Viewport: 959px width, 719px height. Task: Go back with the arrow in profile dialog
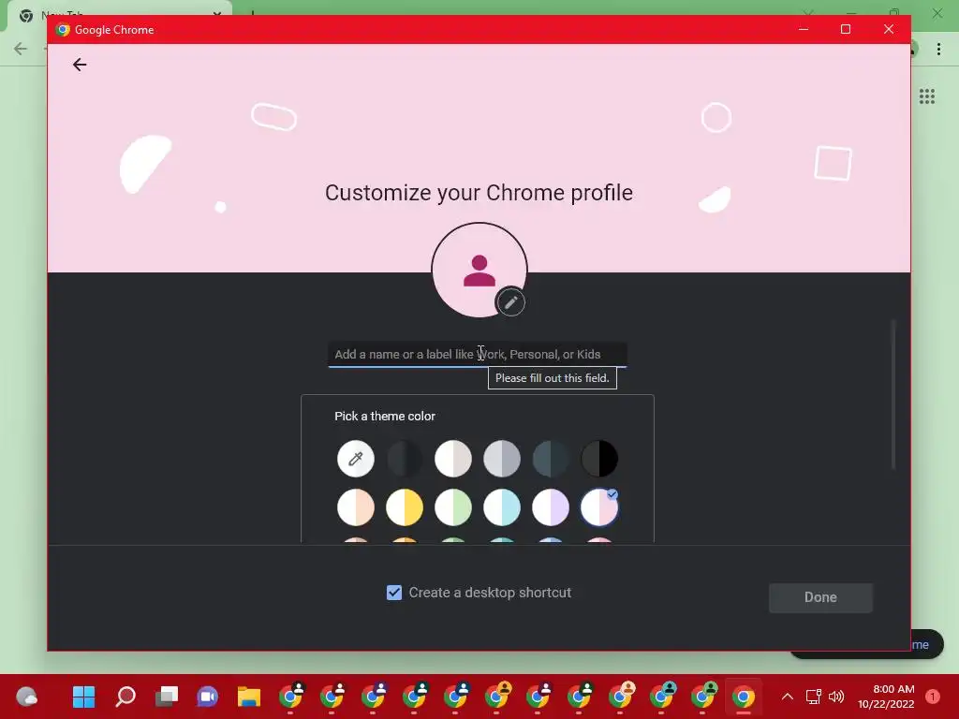[80, 65]
